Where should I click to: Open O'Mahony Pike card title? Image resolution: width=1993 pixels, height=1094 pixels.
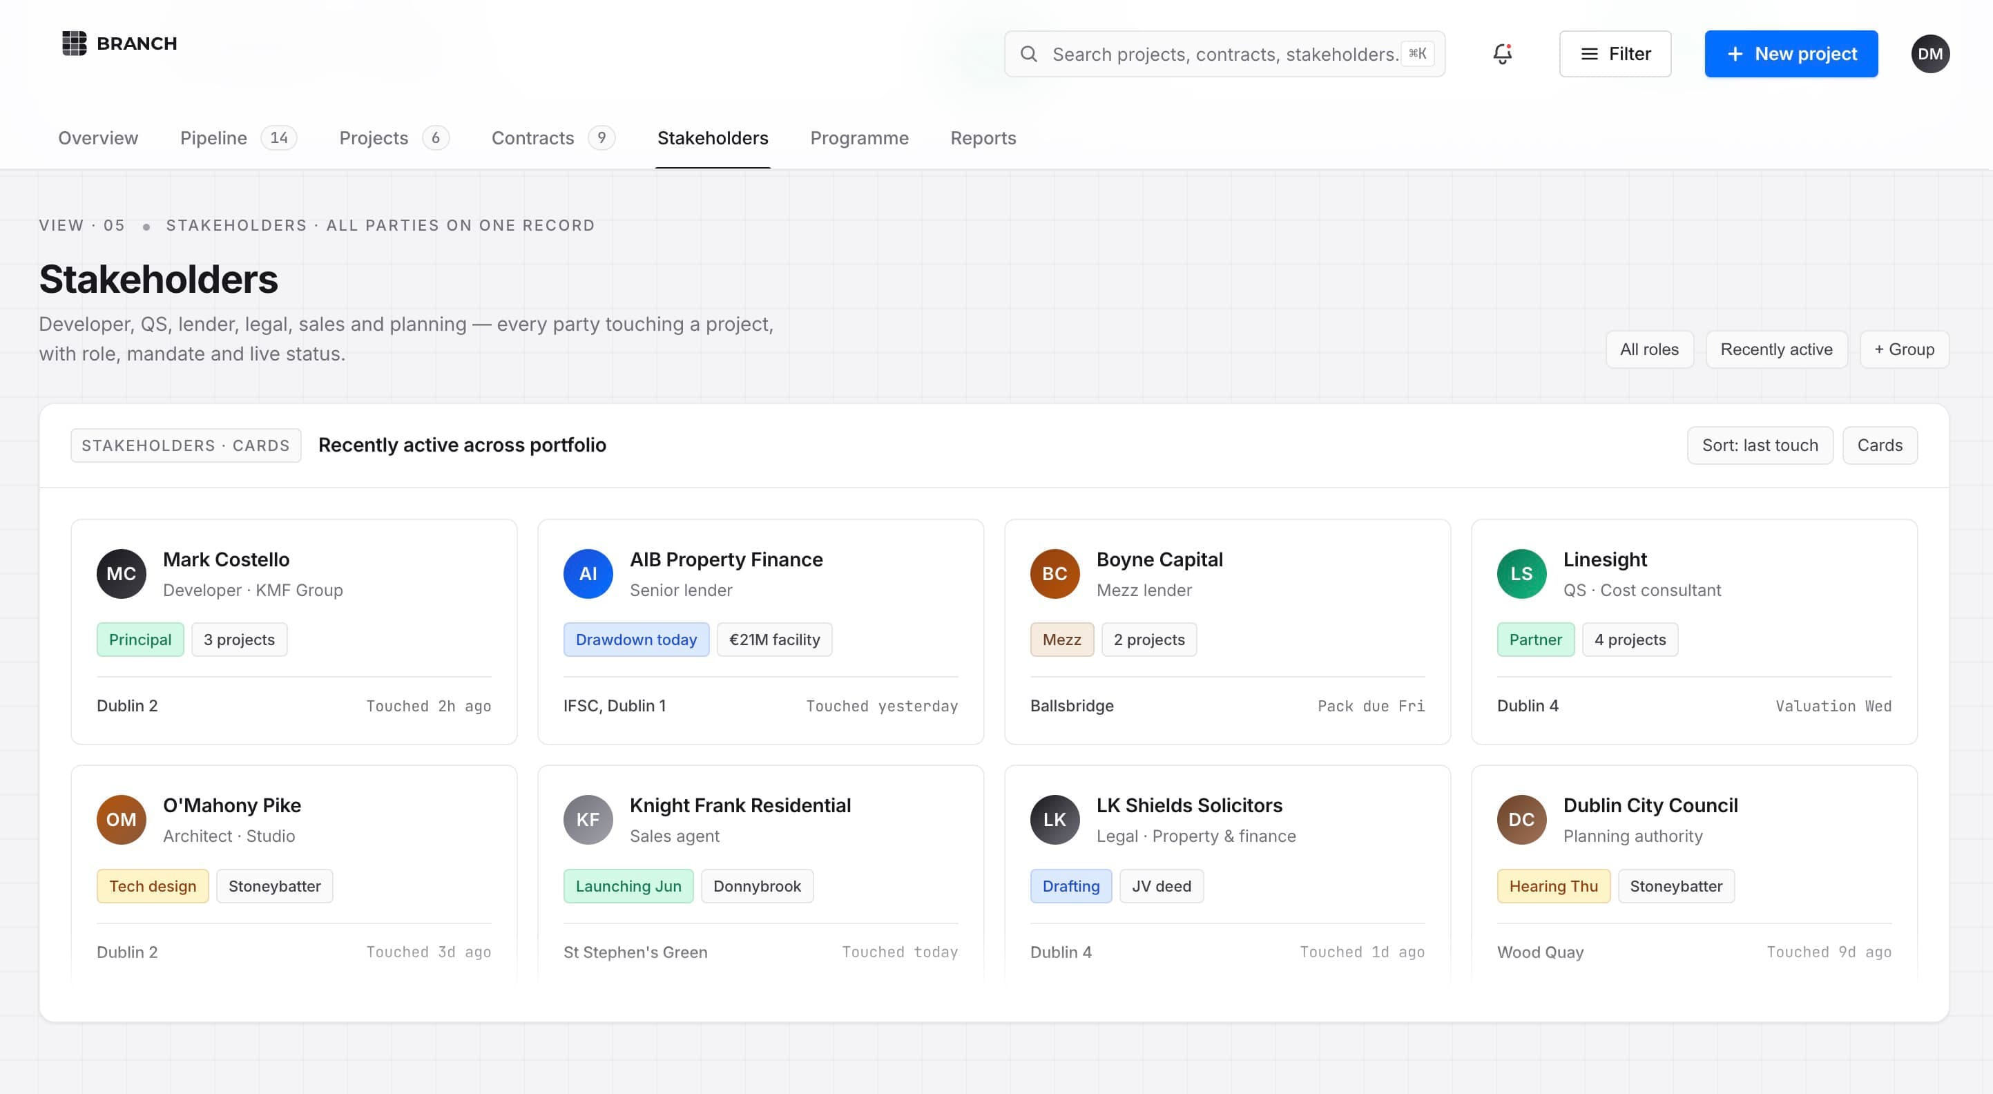232,805
